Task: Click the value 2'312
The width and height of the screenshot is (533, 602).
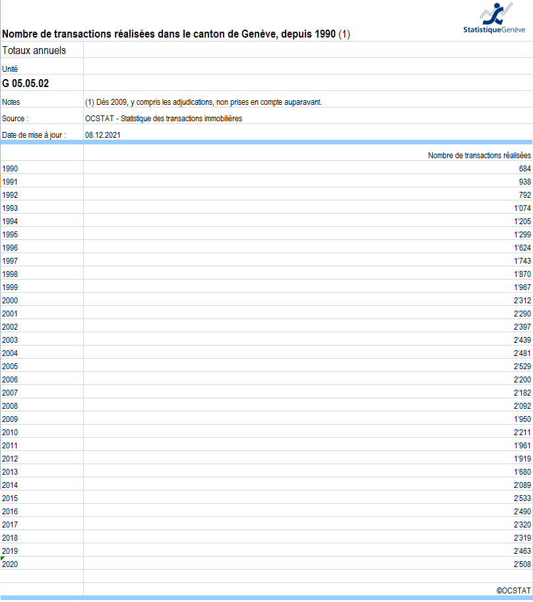Action: click(522, 301)
